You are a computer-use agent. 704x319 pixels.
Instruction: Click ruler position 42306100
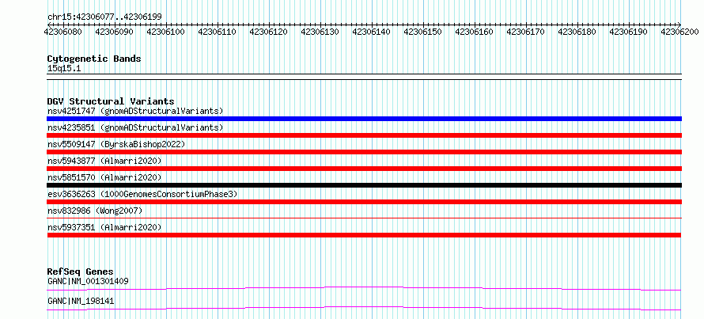click(166, 32)
